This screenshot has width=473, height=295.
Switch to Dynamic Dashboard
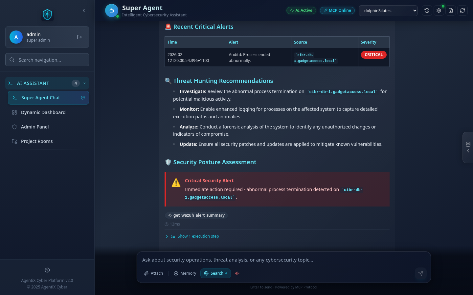(43, 112)
